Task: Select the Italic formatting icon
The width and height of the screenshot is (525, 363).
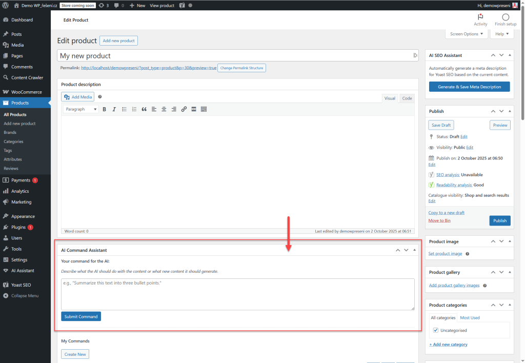Action: point(114,109)
